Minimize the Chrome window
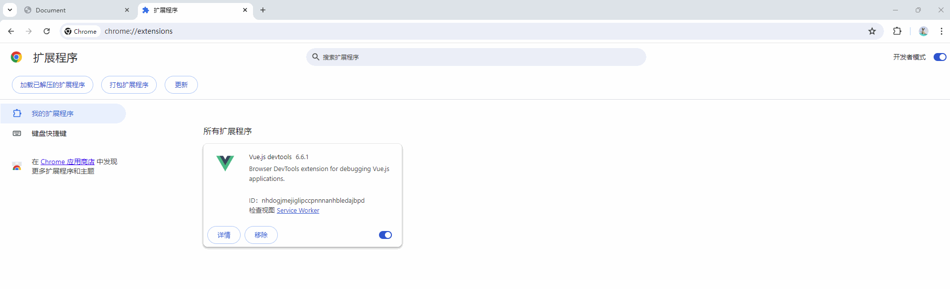 pos(895,10)
